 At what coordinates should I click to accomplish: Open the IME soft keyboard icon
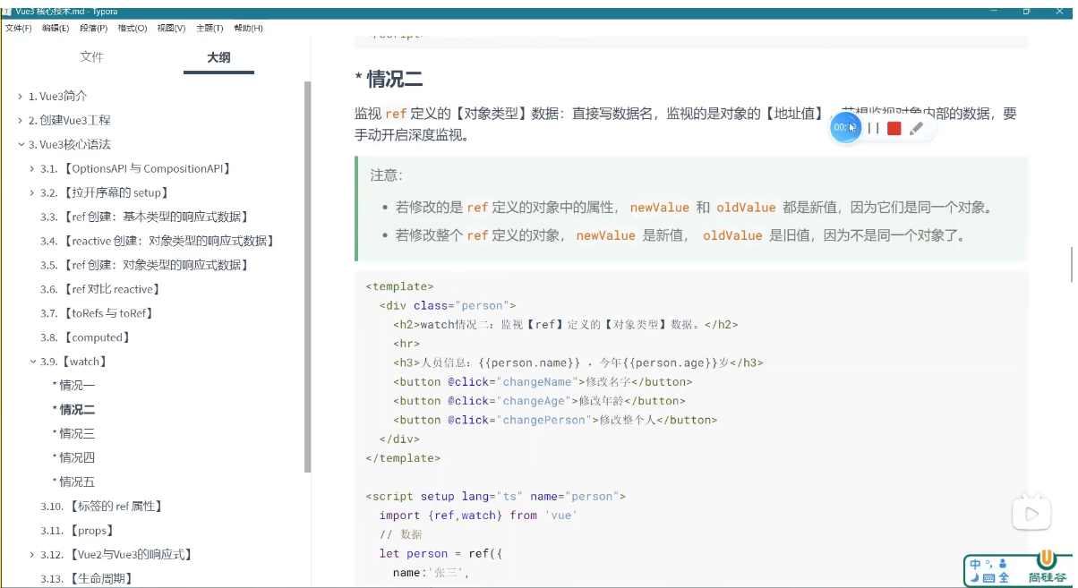tap(988, 578)
